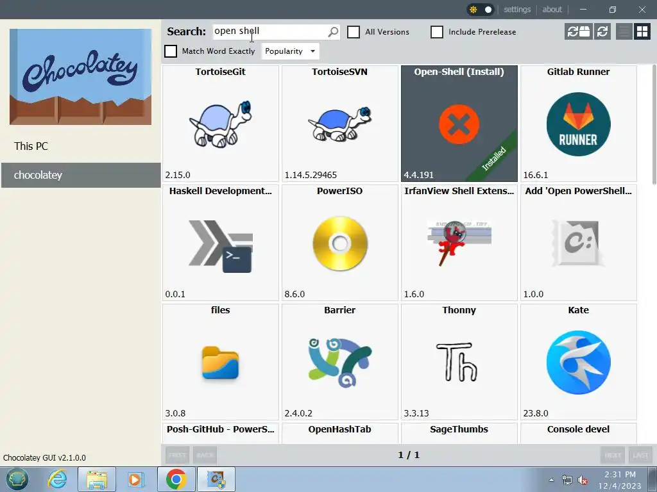Click the Chocolatey GUI taskbar icon

(216, 479)
